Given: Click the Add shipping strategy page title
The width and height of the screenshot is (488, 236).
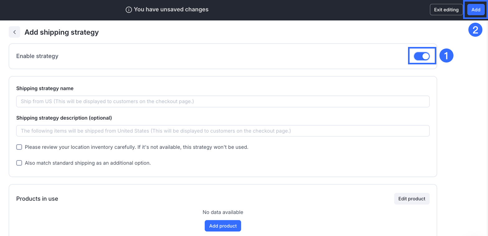Looking at the screenshot, I should click(x=62, y=32).
